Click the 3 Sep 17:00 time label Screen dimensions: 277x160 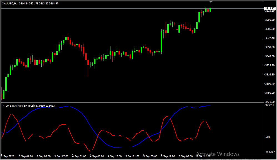(62, 156)
